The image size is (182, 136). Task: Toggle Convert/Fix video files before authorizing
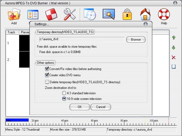[47, 69]
